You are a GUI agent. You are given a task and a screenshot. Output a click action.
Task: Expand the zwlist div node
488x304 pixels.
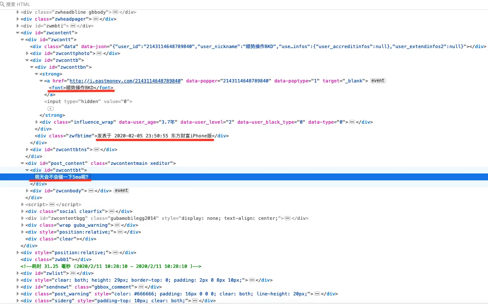[x=18, y=273]
